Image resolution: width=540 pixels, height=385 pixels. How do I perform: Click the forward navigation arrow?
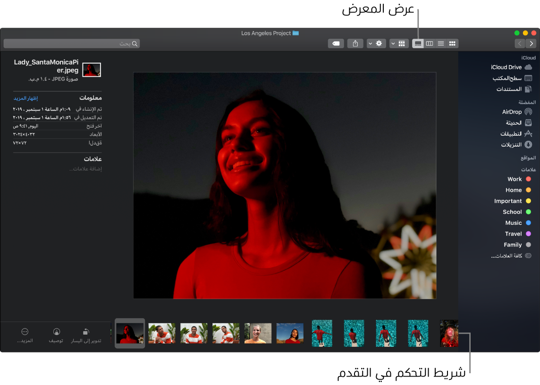531,43
